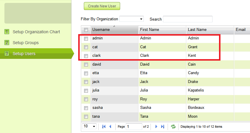Click step 2 number icon in sidebar

click(x=7, y=43)
